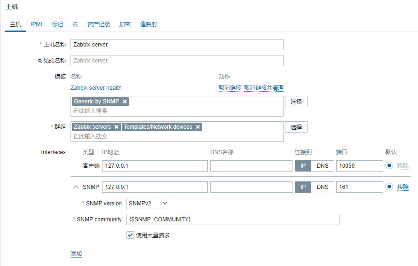Open the 宏 tab
Image resolution: width=418 pixels, height=266 pixels.
pyautogui.click(x=75, y=24)
